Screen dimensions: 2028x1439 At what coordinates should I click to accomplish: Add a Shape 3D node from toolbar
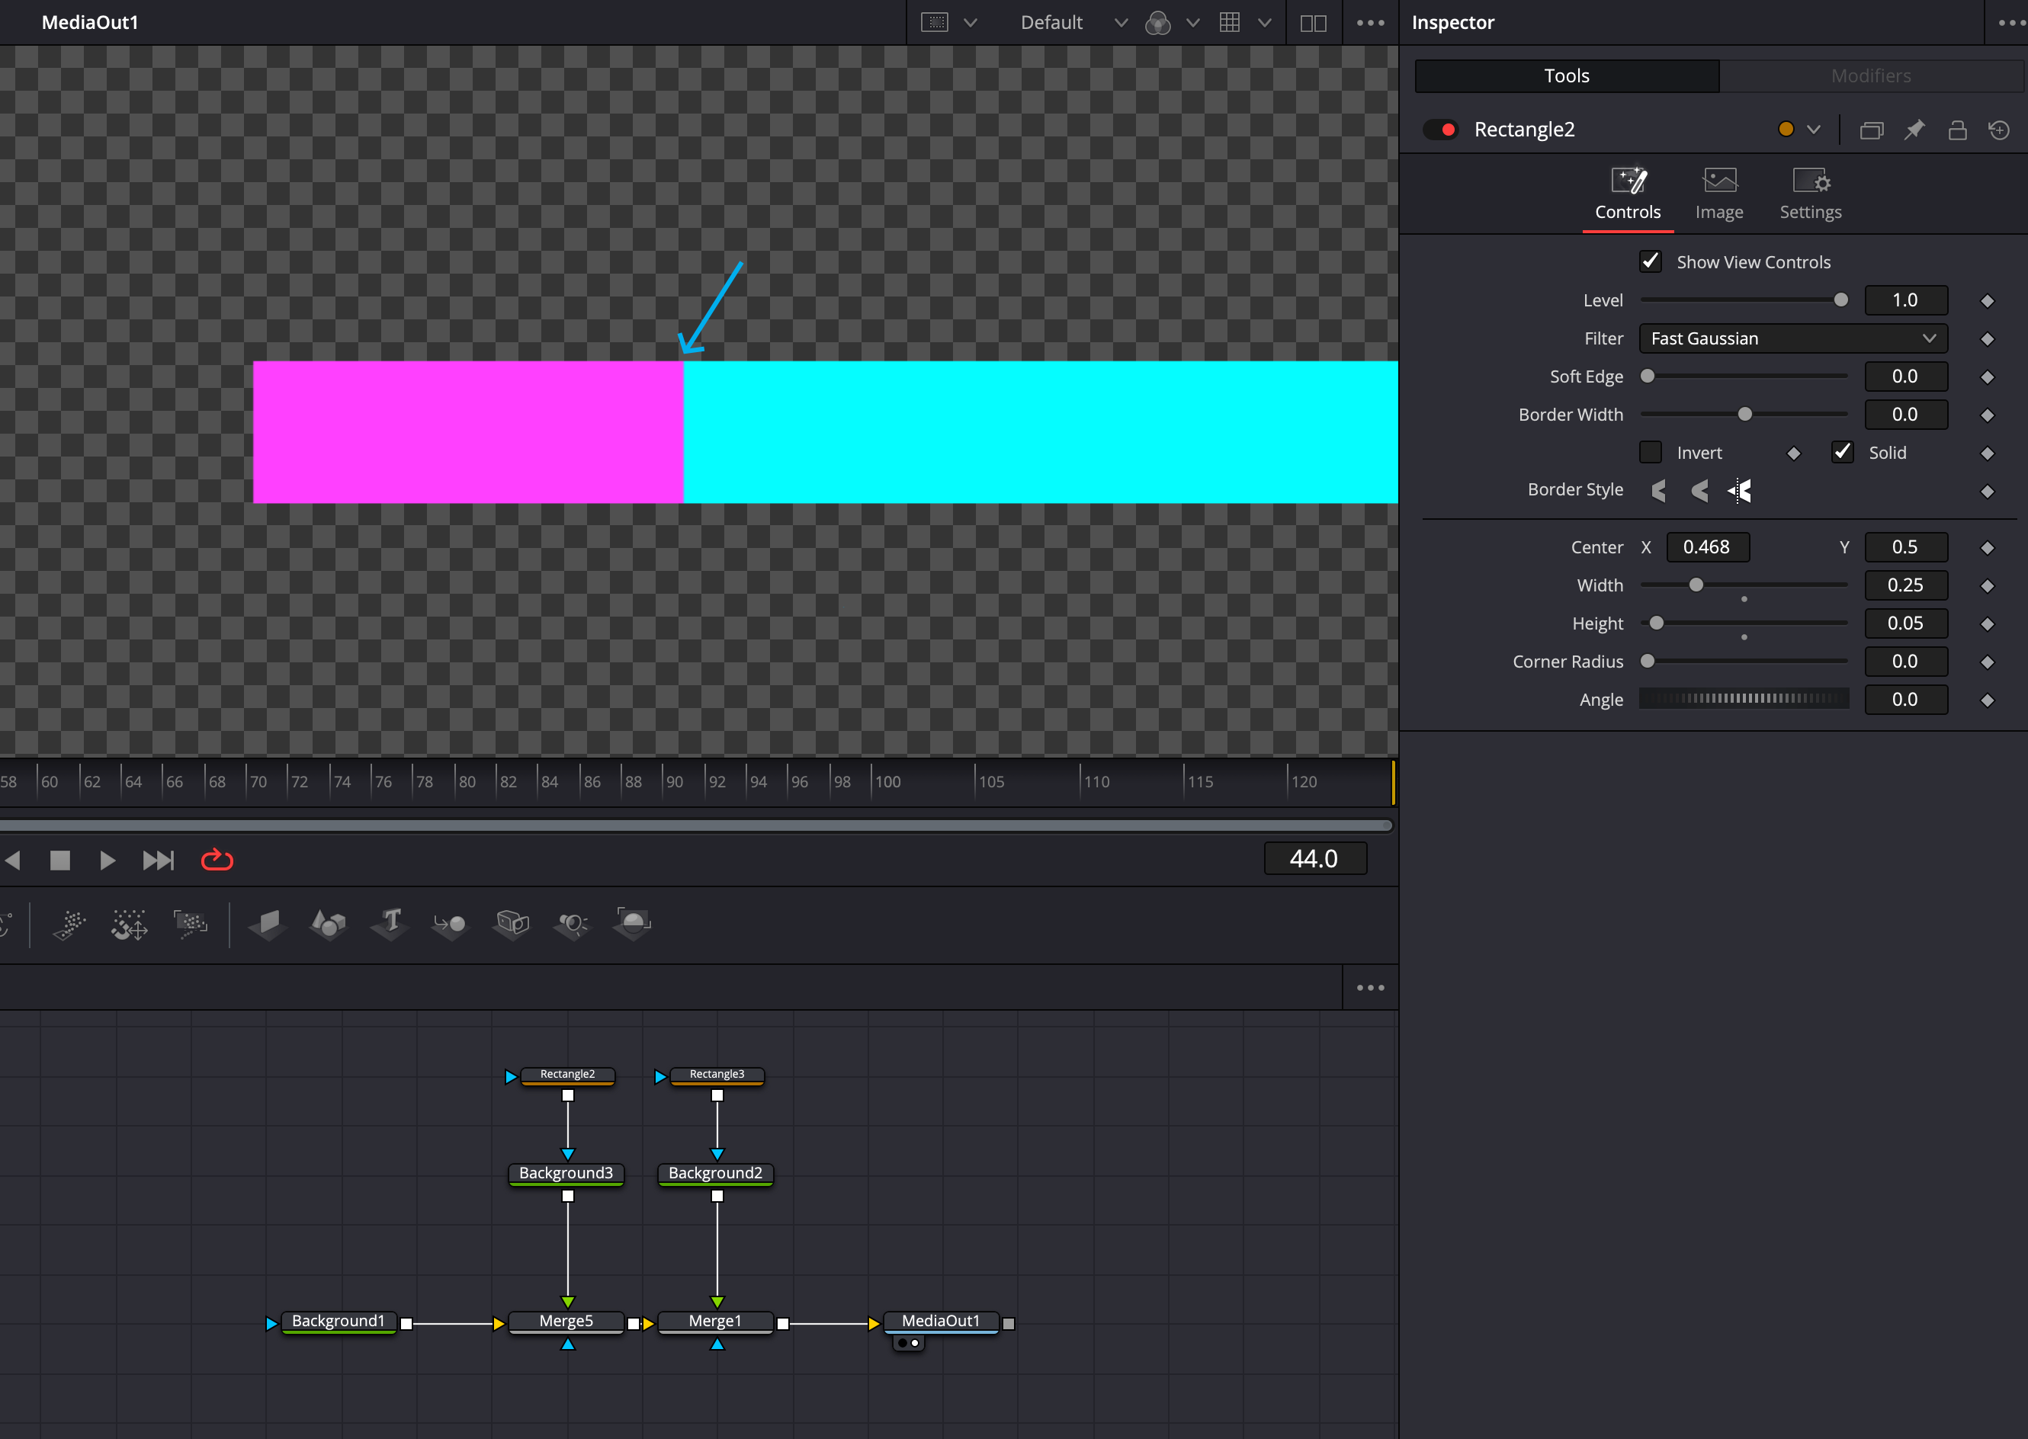[328, 925]
